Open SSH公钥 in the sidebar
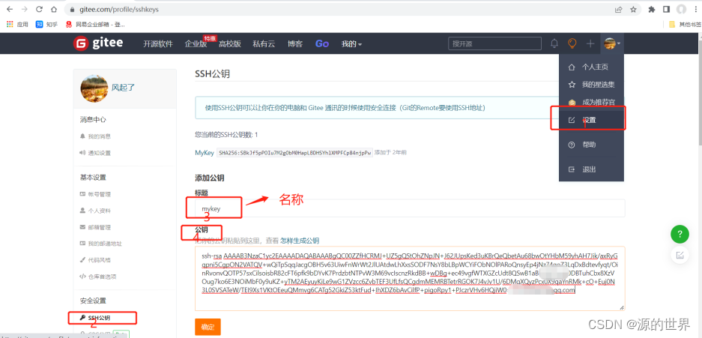The width and height of the screenshot is (702, 338). (95, 318)
